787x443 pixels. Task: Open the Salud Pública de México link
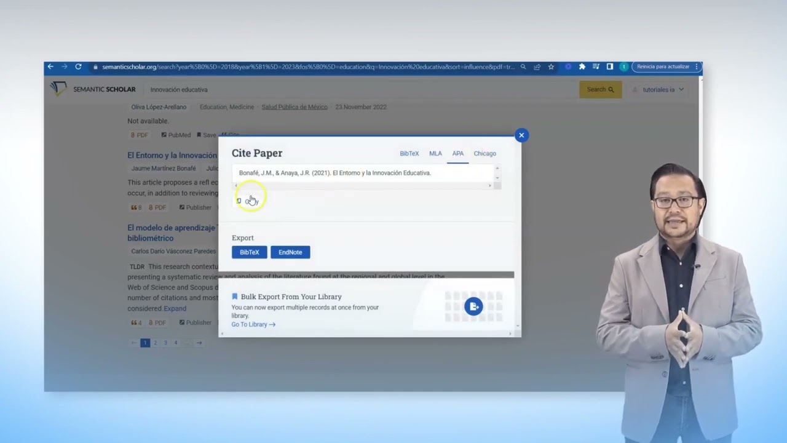[x=295, y=107]
